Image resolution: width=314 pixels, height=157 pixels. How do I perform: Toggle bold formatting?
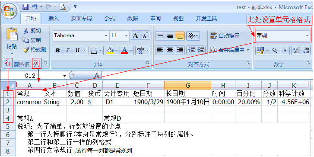pos(58,51)
